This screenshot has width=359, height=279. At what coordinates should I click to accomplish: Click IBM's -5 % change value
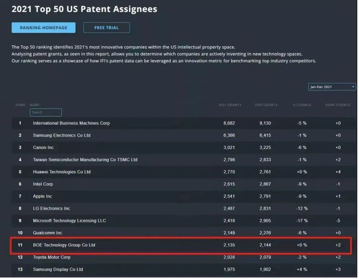pos(302,123)
